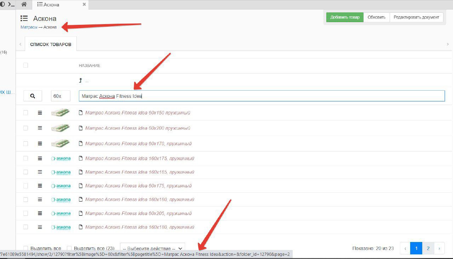Click the Обновить button

click(377, 17)
